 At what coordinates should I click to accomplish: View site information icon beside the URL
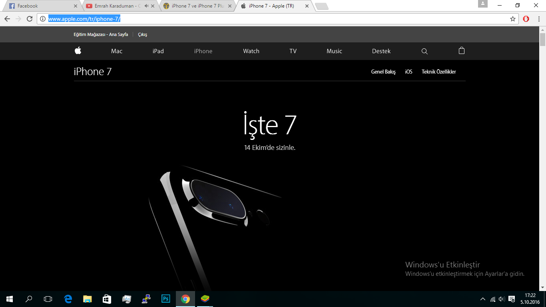[43, 19]
